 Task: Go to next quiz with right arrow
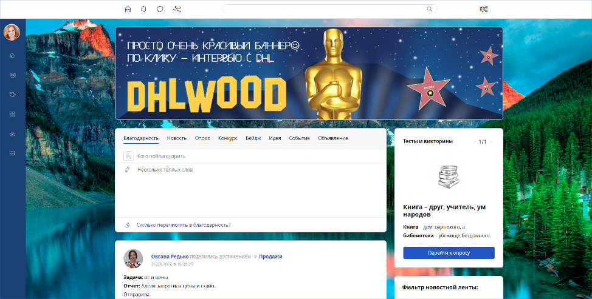point(491,142)
